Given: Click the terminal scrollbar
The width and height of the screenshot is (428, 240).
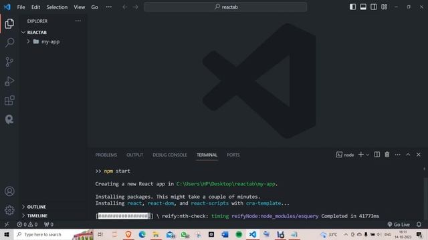Looking at the screenshot, I should pos(425,199).
